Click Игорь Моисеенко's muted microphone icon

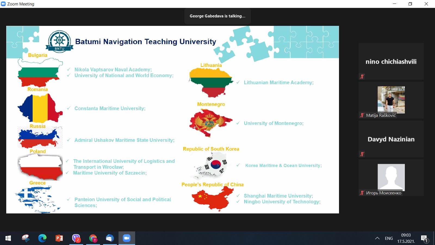pos(362,193)
